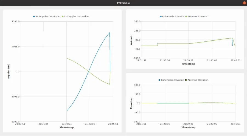Select the 'Antenna Elevation' legend label
Image resolution: width=247 pixels, height=136 pixels.
tap(198, 80)
